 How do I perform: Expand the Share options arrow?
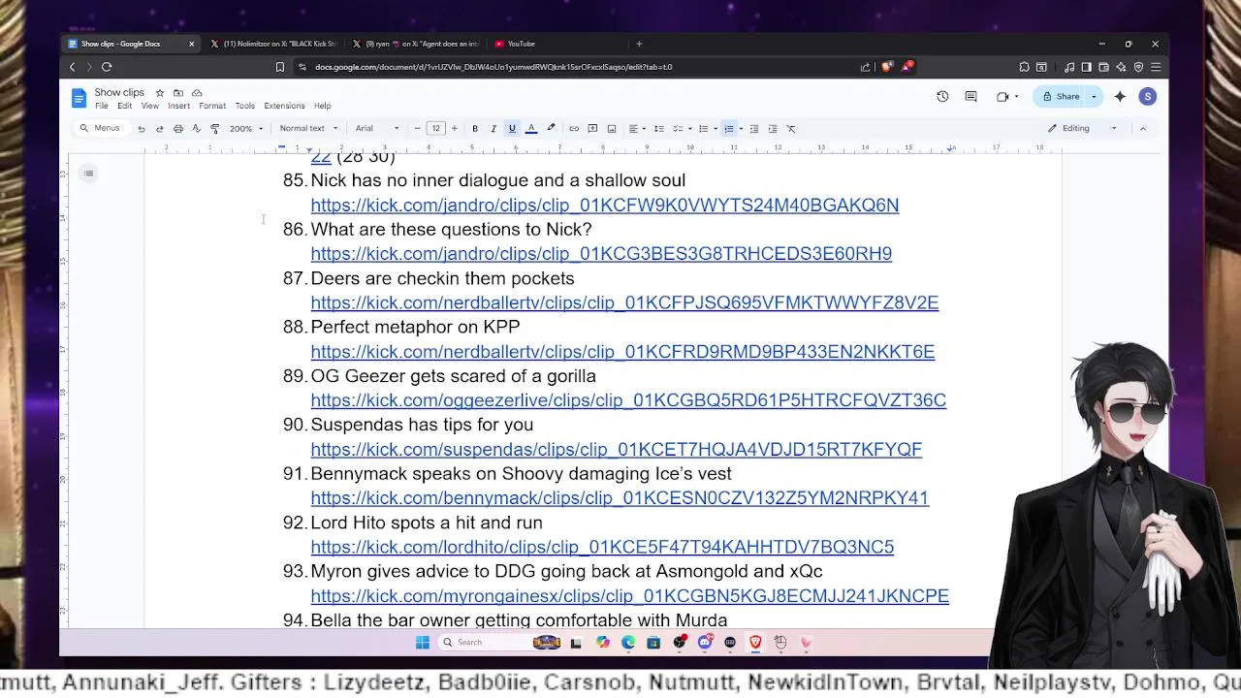pos(1094,96)
